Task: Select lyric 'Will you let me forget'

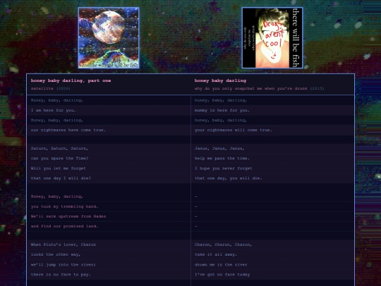Action: [58, 168]
